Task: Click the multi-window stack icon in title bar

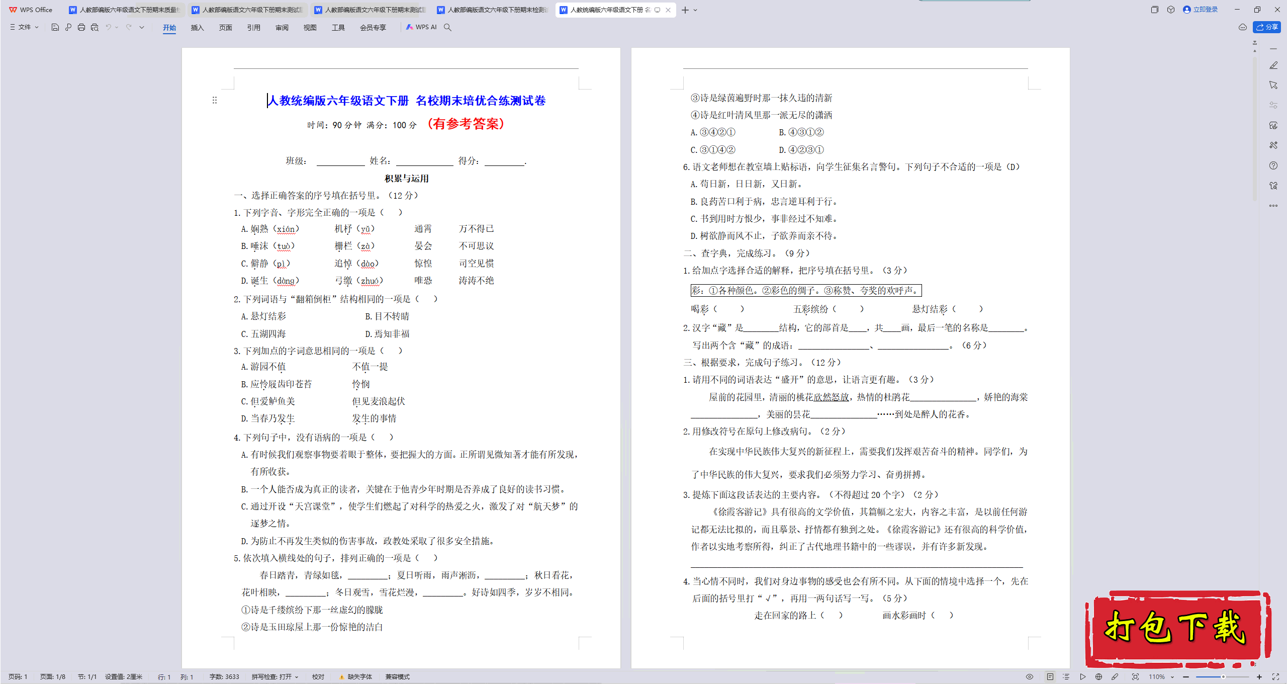Action: tap(1154, 10)
